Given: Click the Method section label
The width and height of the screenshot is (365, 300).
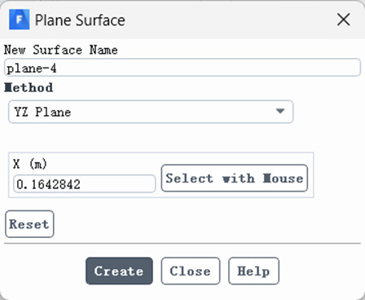Looking at the screenshot, I should point(29,87).
